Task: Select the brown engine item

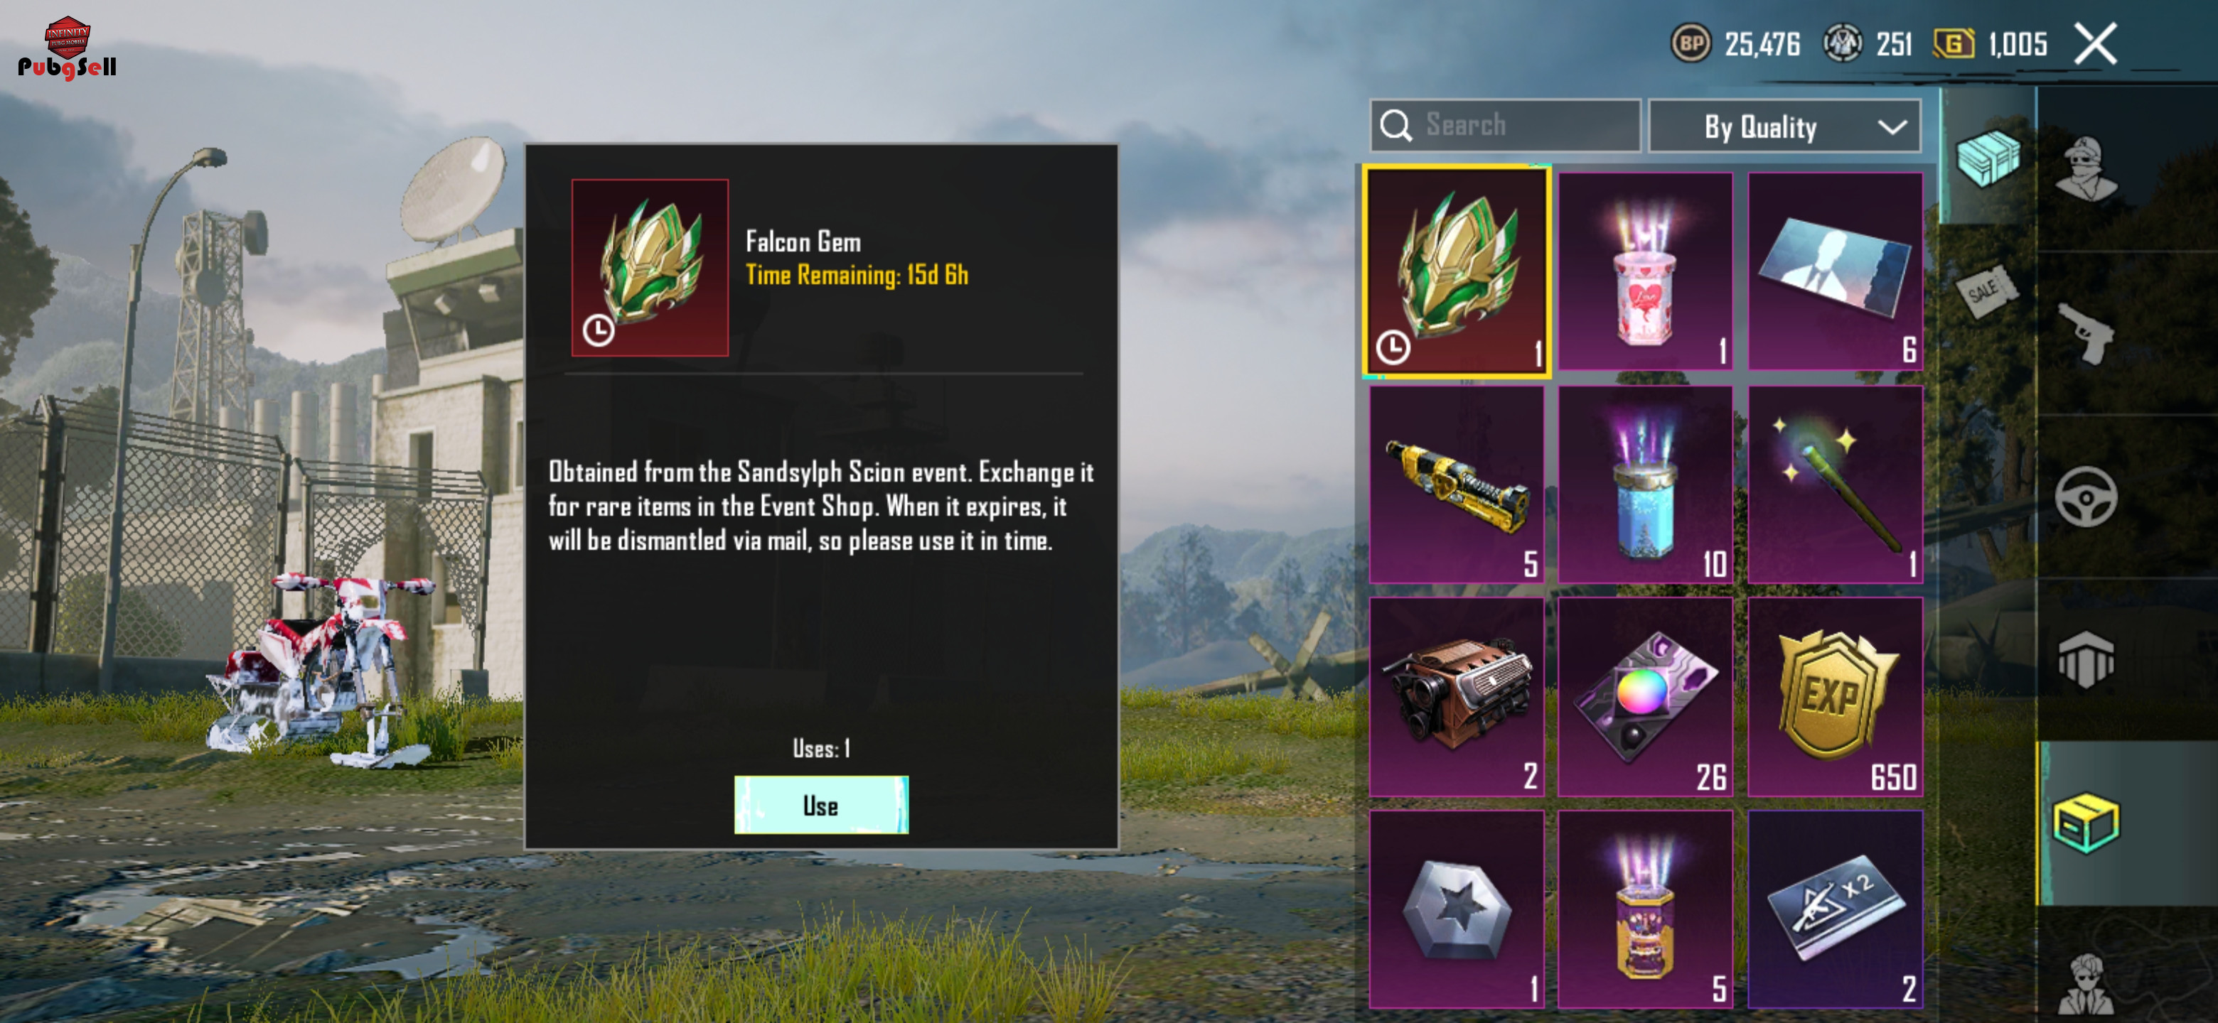Action: tap(1457, 697)
